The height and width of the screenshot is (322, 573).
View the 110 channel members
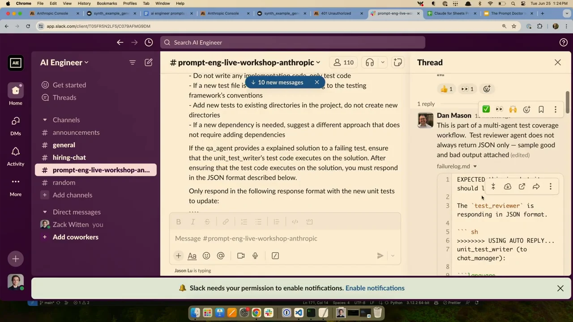(343, 63)
